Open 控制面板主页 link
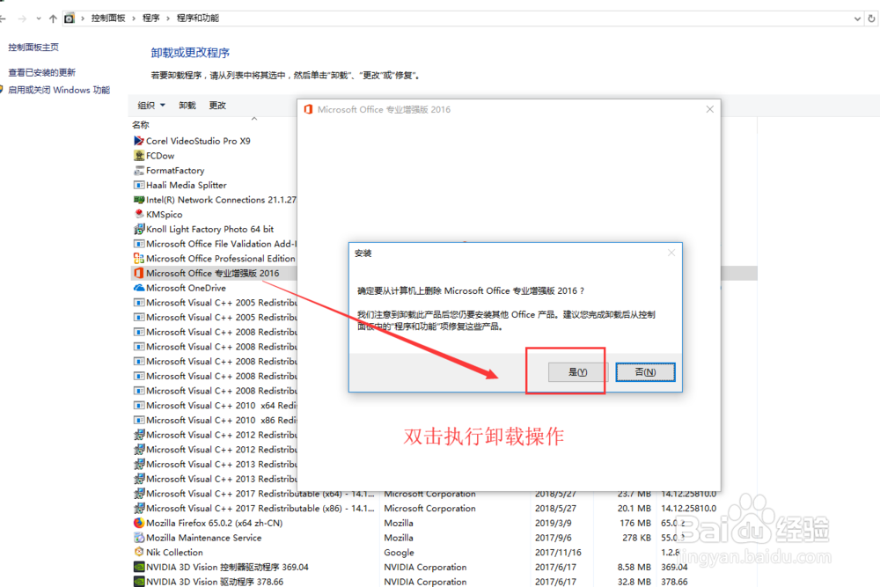Screen dimensions: 880x587 click(x=33, y=48)
